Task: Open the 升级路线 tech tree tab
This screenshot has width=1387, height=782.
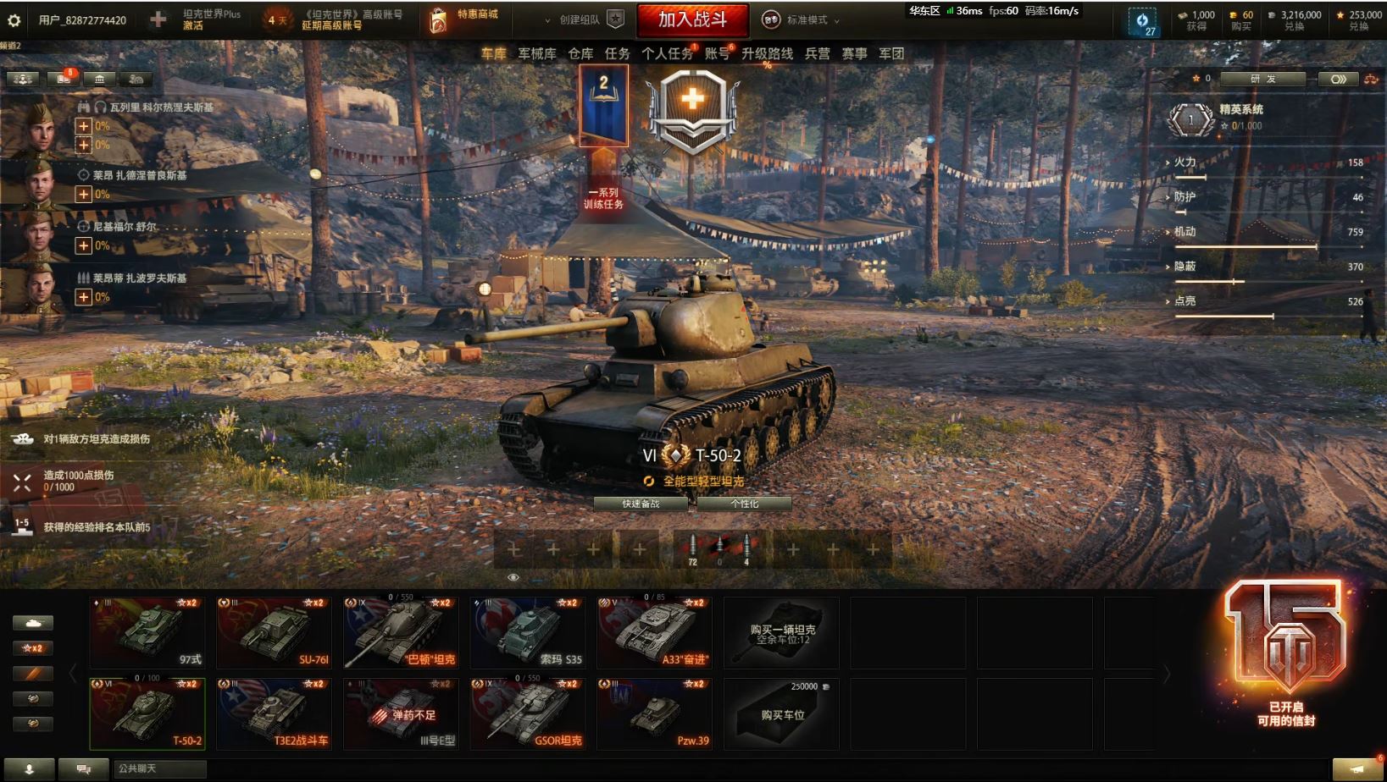Action: click(767, 53)
